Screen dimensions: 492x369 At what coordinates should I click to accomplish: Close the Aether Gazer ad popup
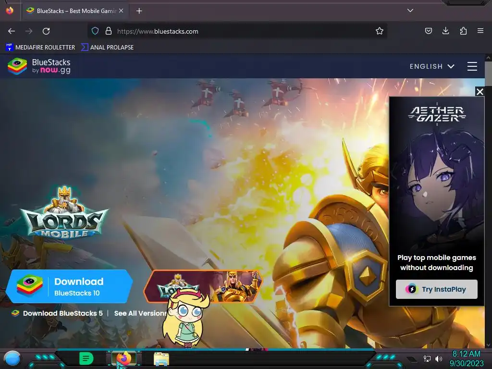[480, 92]
